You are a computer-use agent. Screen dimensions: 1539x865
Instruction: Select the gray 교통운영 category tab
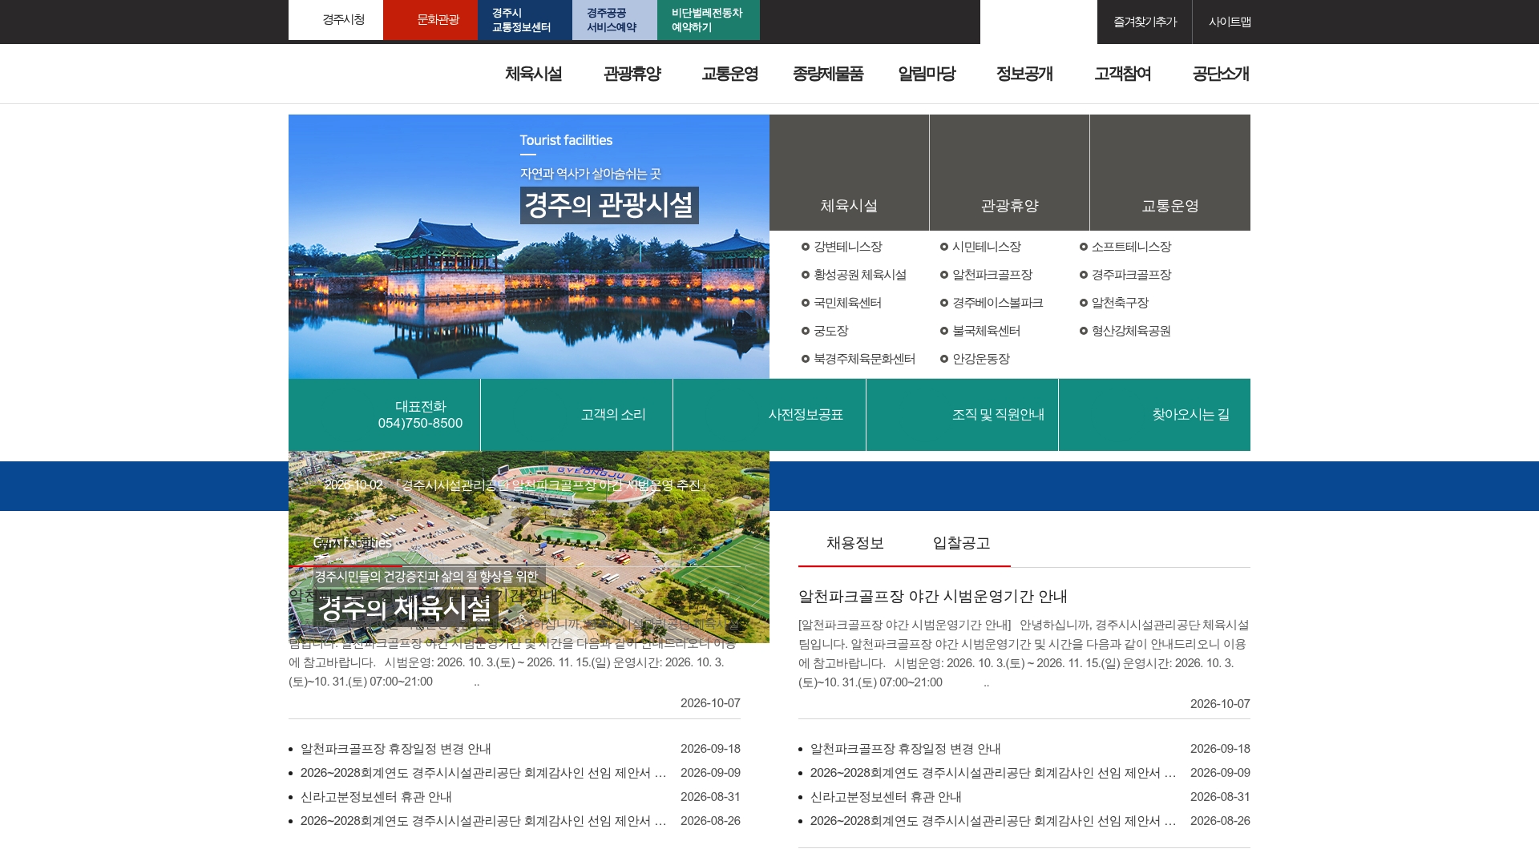1170,172
